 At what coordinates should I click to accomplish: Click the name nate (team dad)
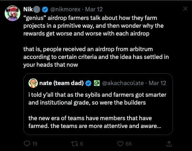click(x=62, y=83)
